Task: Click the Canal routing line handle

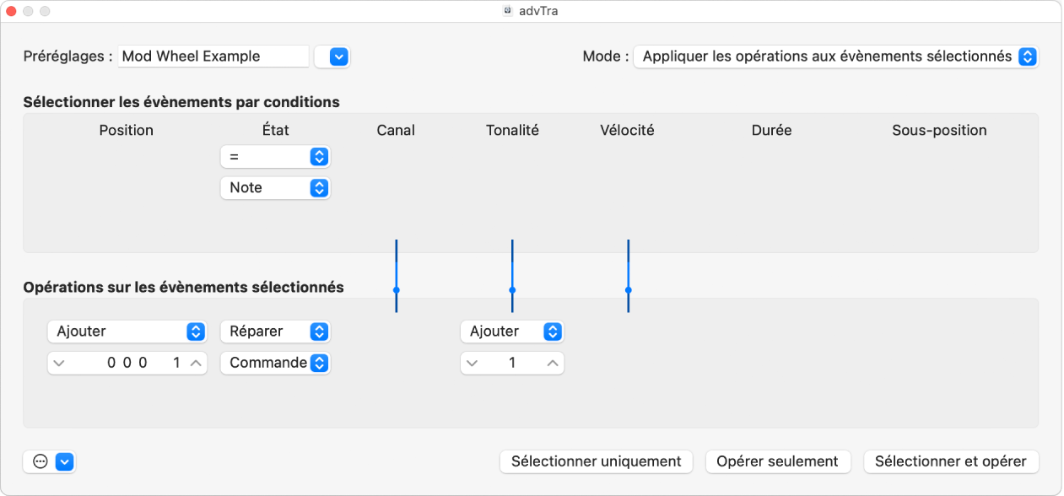Action: (x=396, y=289)
